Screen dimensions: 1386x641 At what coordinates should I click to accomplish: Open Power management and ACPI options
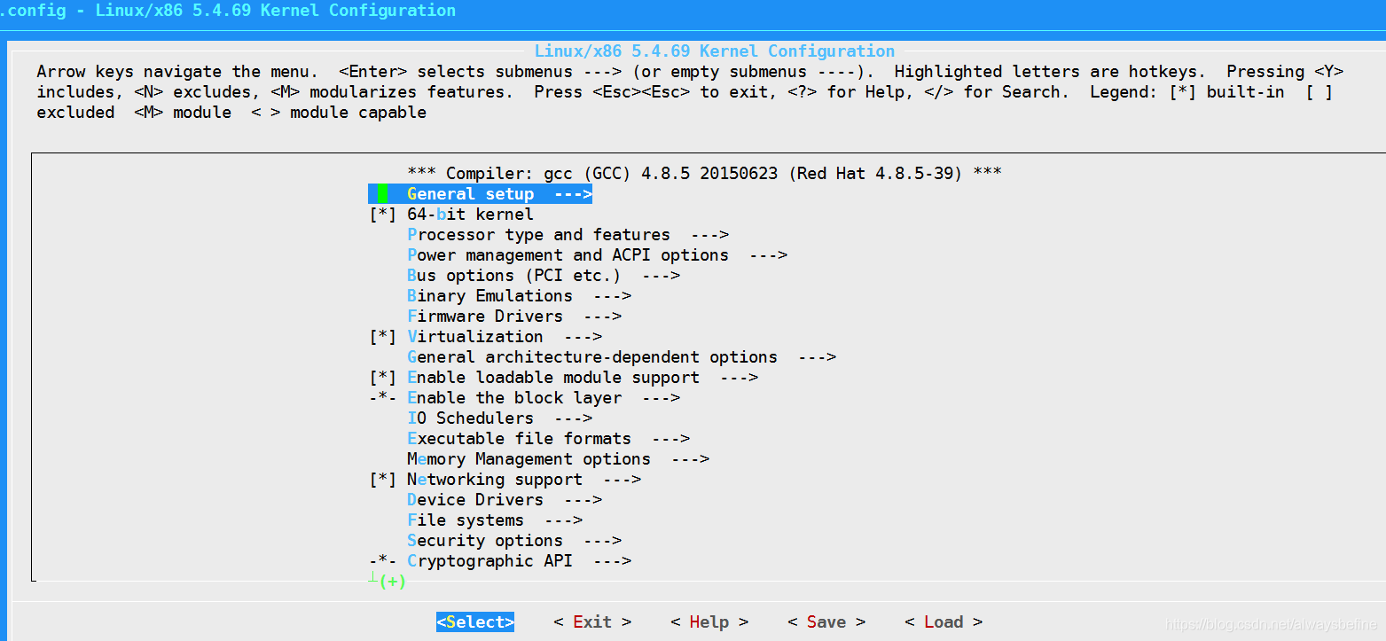(x=597, y=255)
